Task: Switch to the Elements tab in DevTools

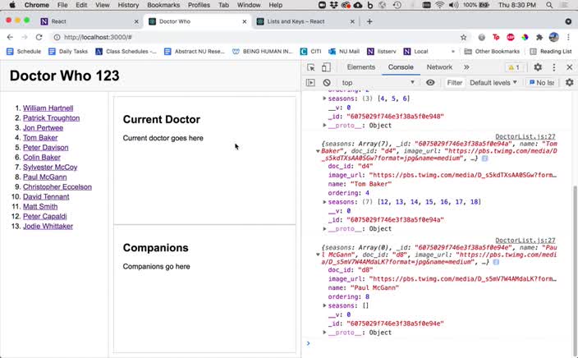Action: [x=360, y=67]
